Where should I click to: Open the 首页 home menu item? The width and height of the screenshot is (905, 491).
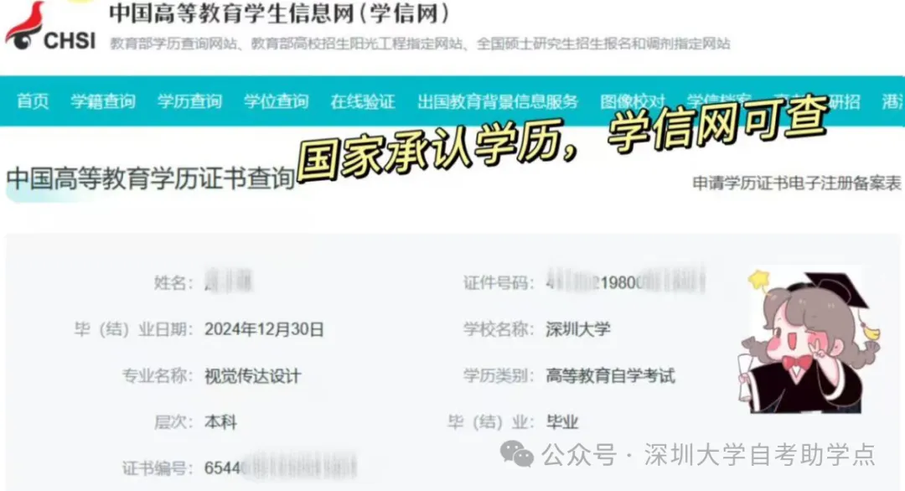tap(33, 101)
